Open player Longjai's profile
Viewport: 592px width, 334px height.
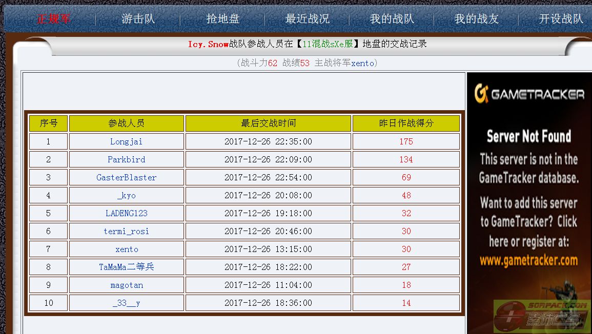point(127,141)
